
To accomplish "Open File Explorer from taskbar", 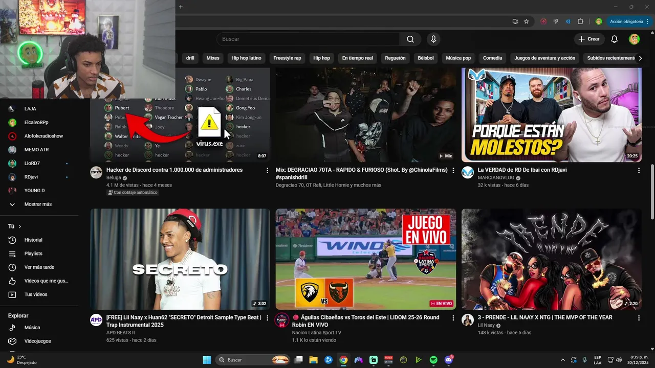I will pyautogui.click(x=313, y=360).
